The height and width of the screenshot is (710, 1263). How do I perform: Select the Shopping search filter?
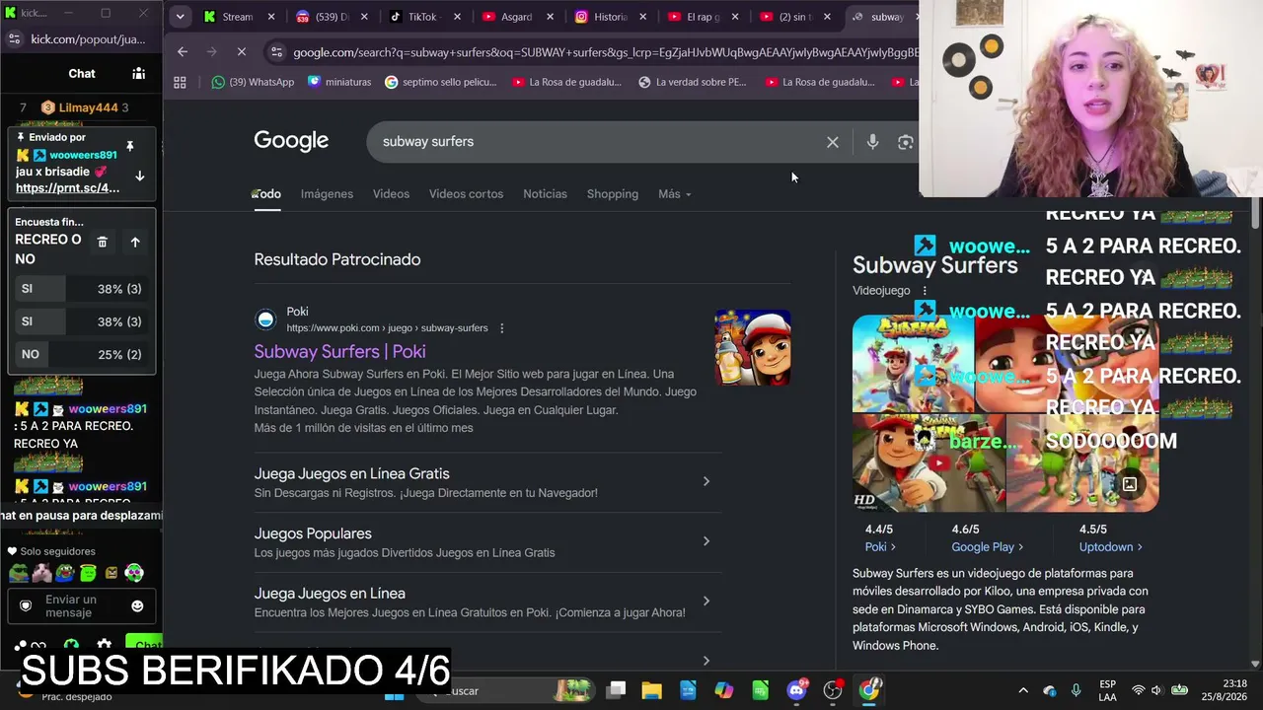(613, 194)
